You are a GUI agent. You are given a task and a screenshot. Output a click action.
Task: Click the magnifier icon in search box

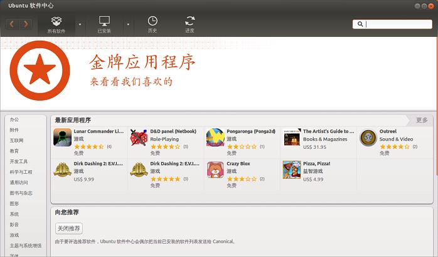[x=360, y=24]
